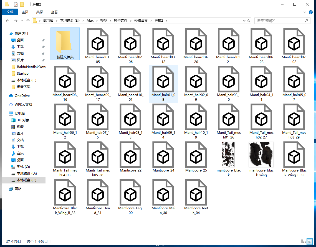Switch to details view in status bar
Image resolution: width=316 pixels, height=247 pixels.
point(304,241)
